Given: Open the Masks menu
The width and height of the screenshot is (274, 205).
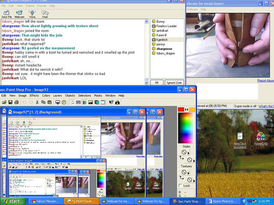Looking at the screenshot, I should (98, 96).
